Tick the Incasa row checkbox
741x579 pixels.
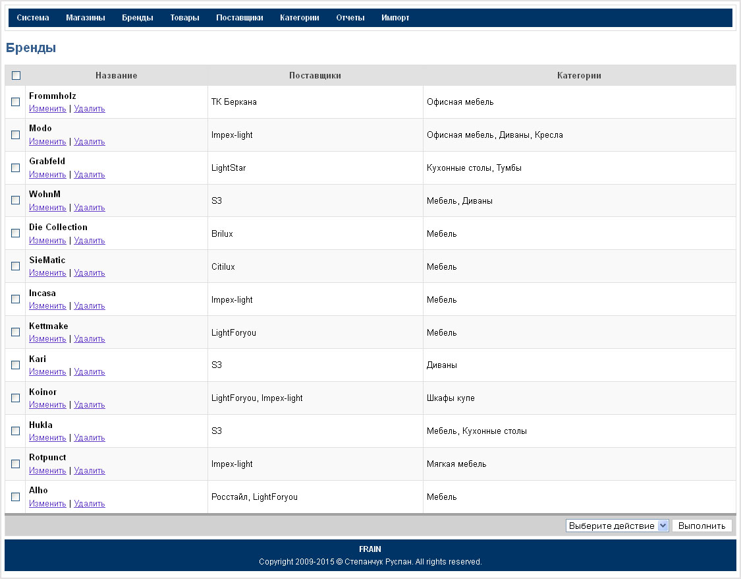point(16,299)
